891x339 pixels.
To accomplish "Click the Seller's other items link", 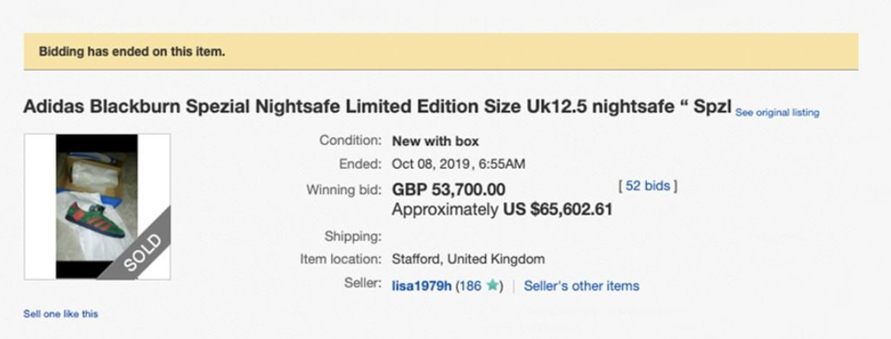I will (x=581, y=285).
